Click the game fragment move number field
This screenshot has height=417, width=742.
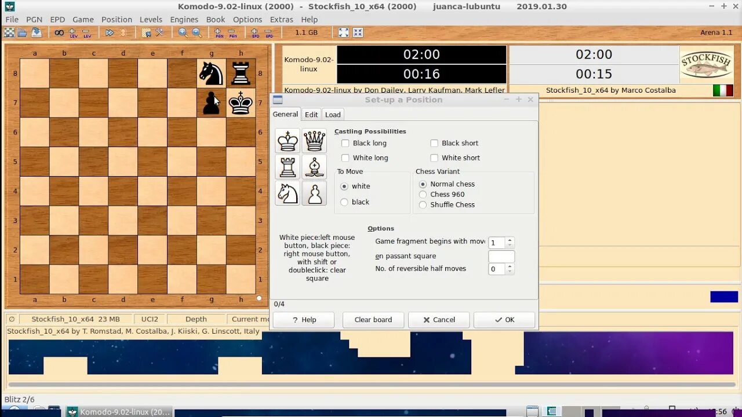(x=497, y=243)
